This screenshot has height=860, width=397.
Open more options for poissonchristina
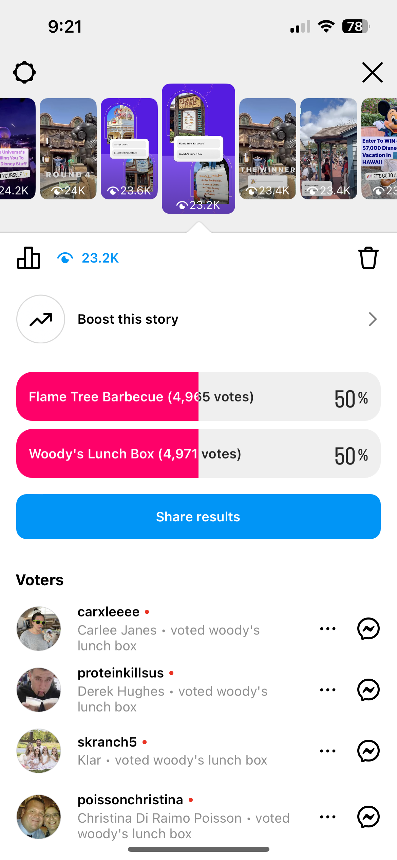coord(328,817)
